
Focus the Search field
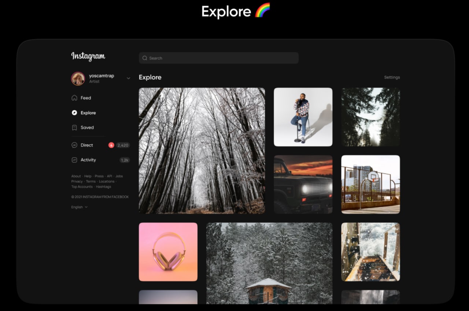click(219, 58)
